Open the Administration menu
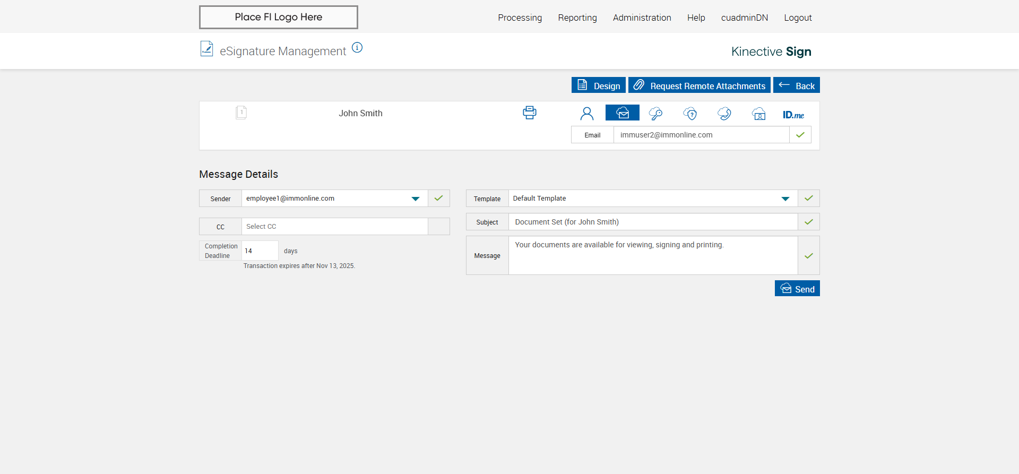Image resolution: width=1019 pixels, height=474 pixels. (x=642, y=18)
